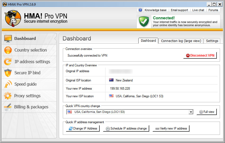Click the Billing & packages basket icon
Viewport: 225px width, 143px height.
(x=8, y=107)
